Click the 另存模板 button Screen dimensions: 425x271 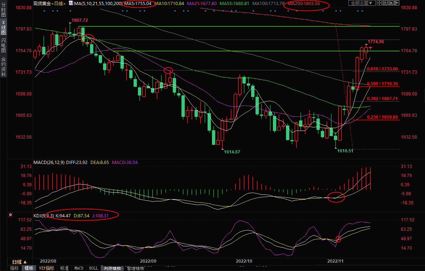coord(112,268)
